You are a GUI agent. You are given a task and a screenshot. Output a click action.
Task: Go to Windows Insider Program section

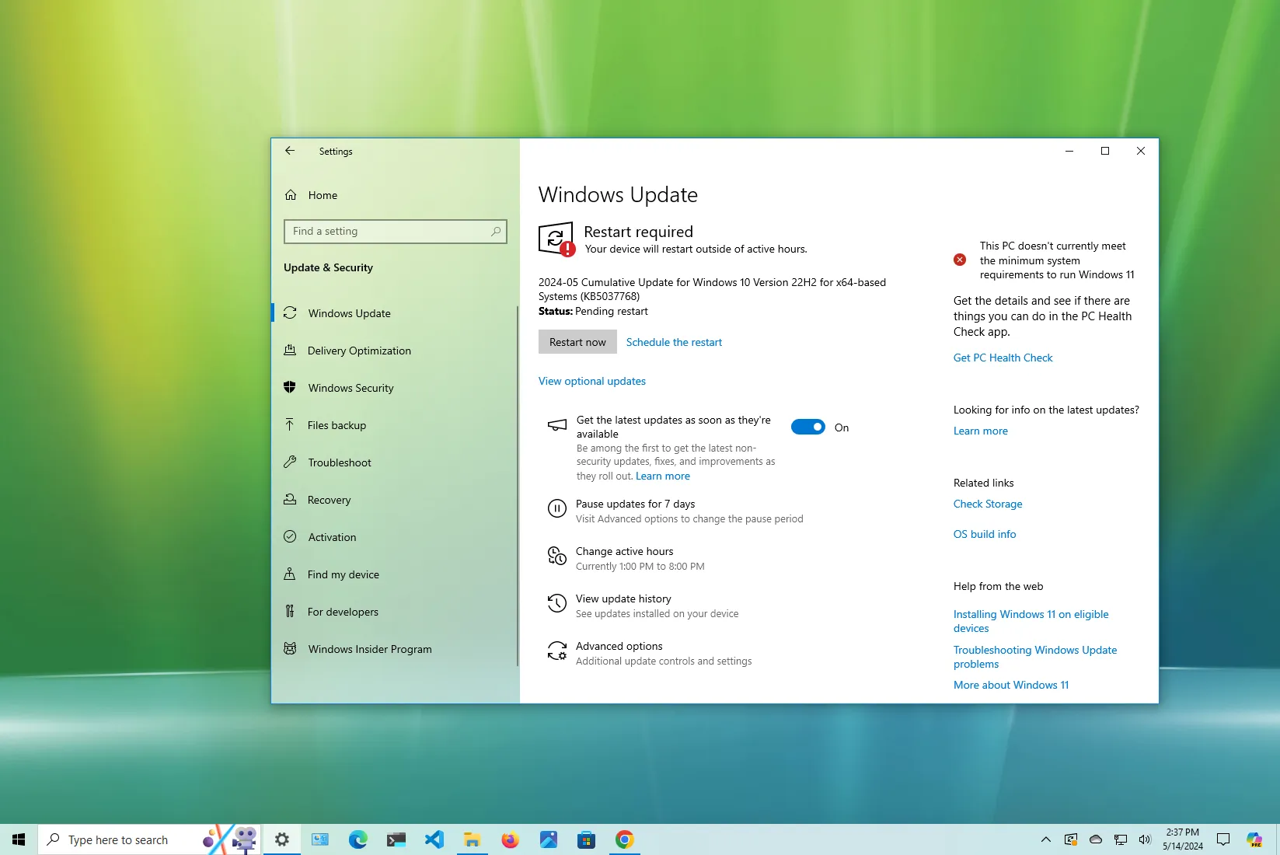(x=370, y=649)
